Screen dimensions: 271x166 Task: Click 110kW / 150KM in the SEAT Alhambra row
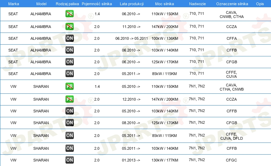[165, 14]
